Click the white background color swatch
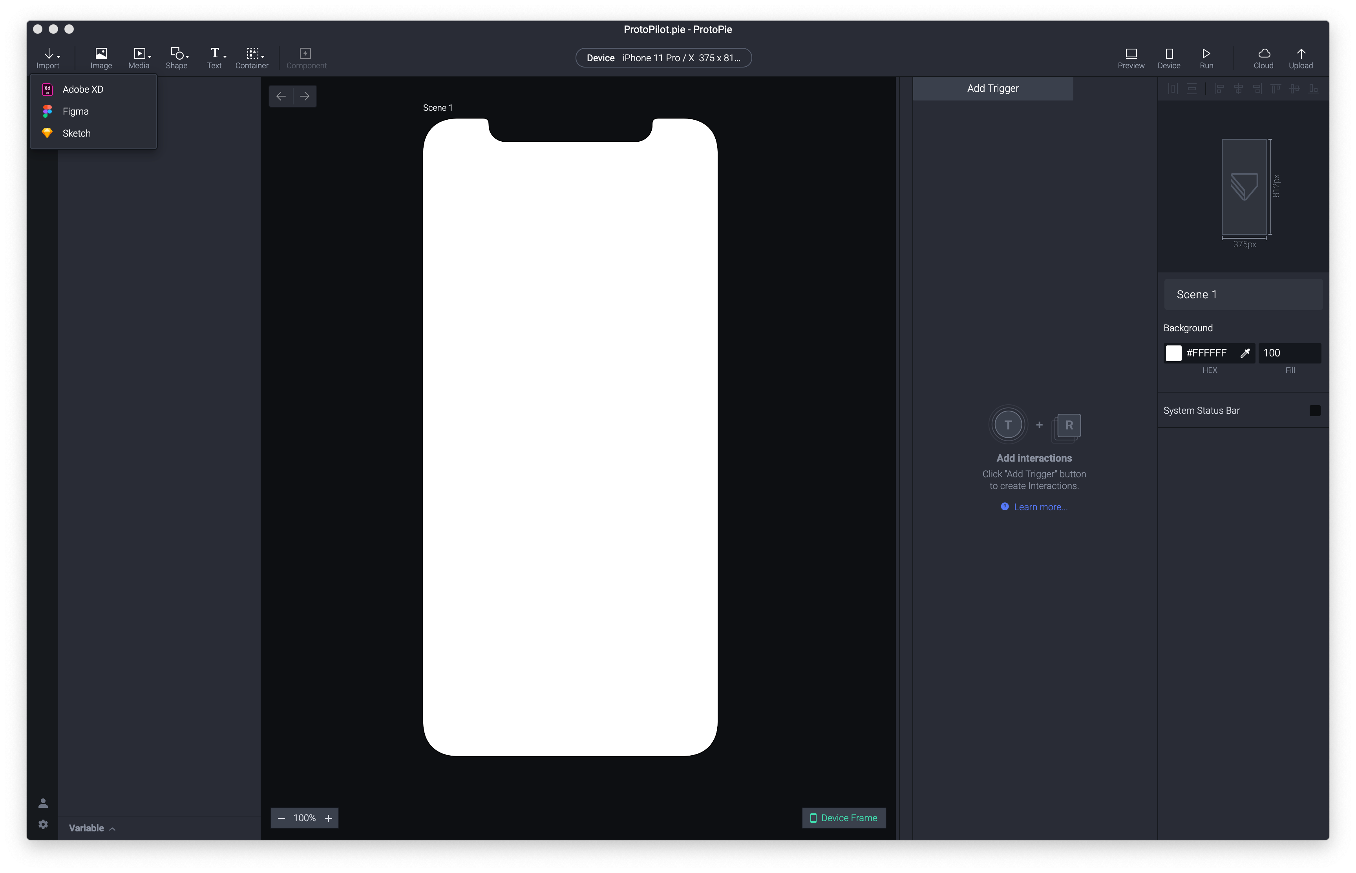 click(x=1173, y=353)
